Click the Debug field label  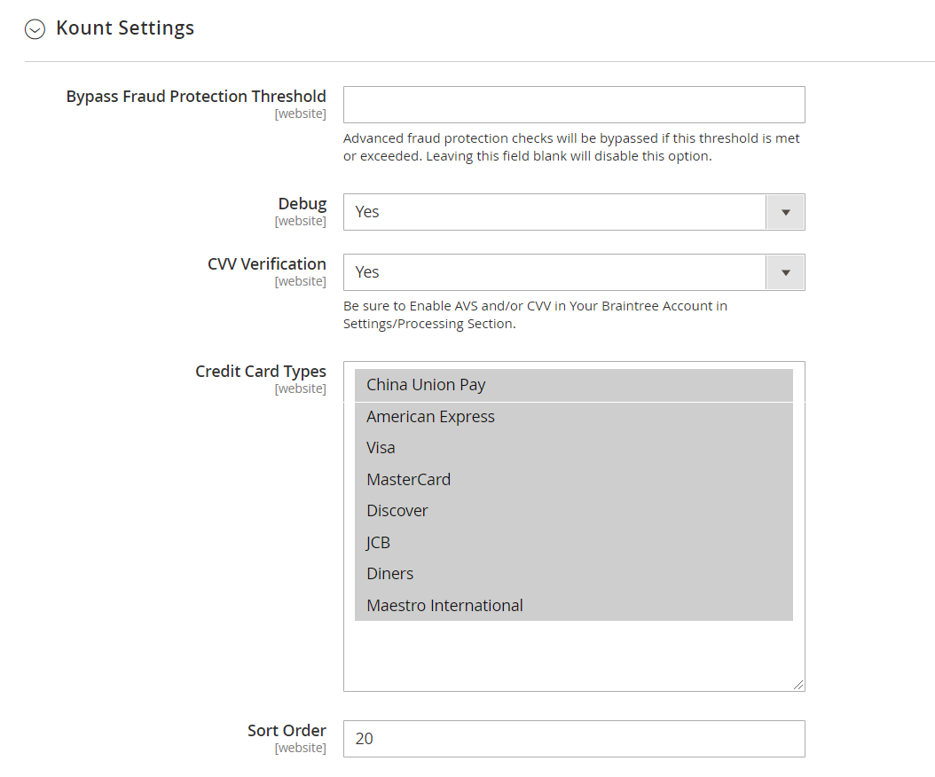(x=302, y=204)
